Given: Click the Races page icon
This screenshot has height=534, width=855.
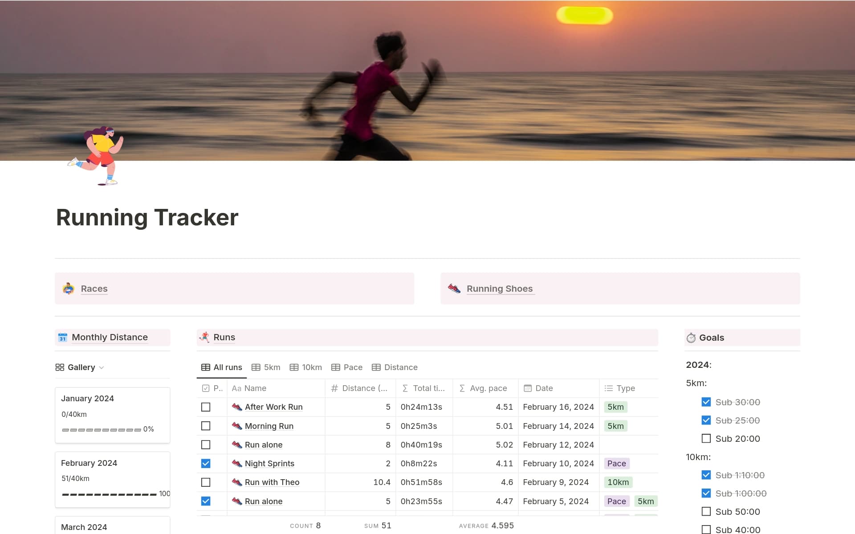Looking at the screenshot, I should click(x=68, y=289).
